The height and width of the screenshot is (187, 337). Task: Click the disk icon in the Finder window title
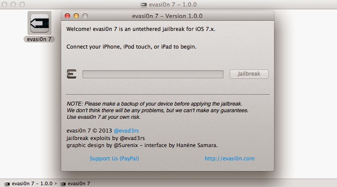144,4
